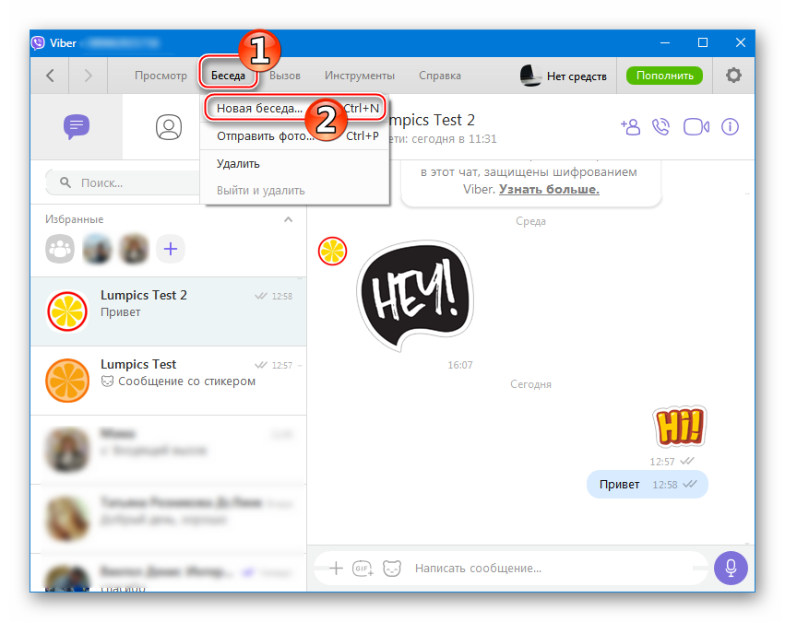Open the contacts tab person icon
This screenshot has width=785, height=622.
[x=169, y=127]
